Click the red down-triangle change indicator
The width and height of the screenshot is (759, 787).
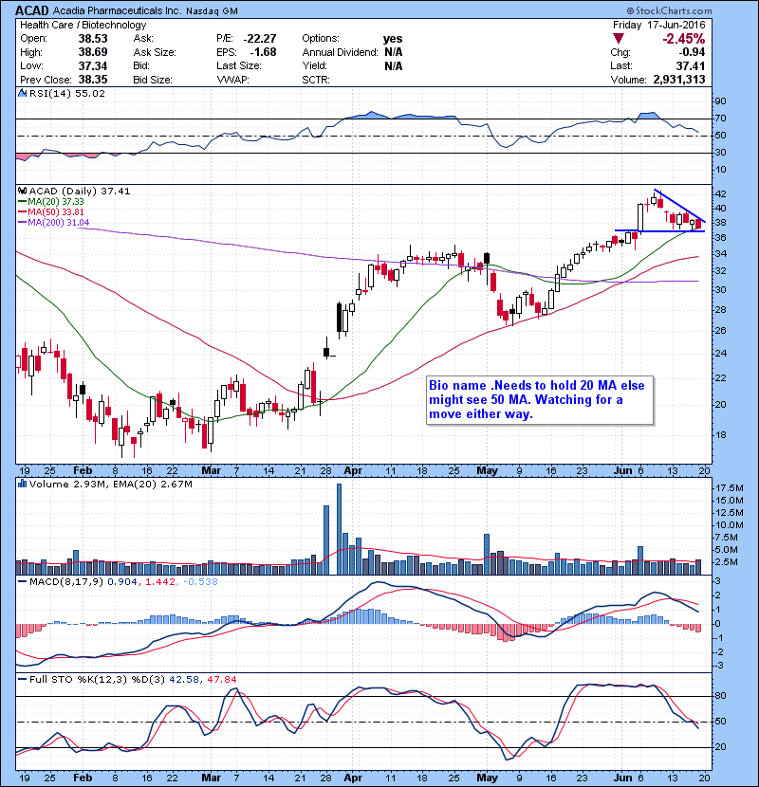[619, 39]
